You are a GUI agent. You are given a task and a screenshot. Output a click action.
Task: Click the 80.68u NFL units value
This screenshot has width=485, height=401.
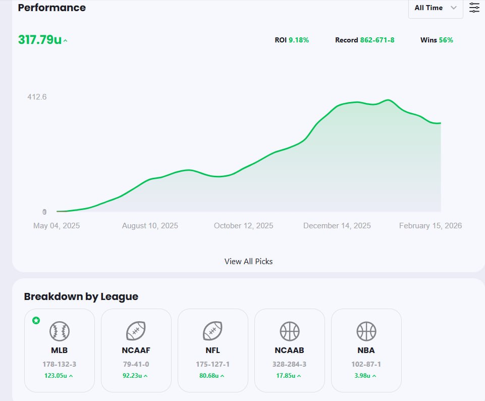click(209, 376)
